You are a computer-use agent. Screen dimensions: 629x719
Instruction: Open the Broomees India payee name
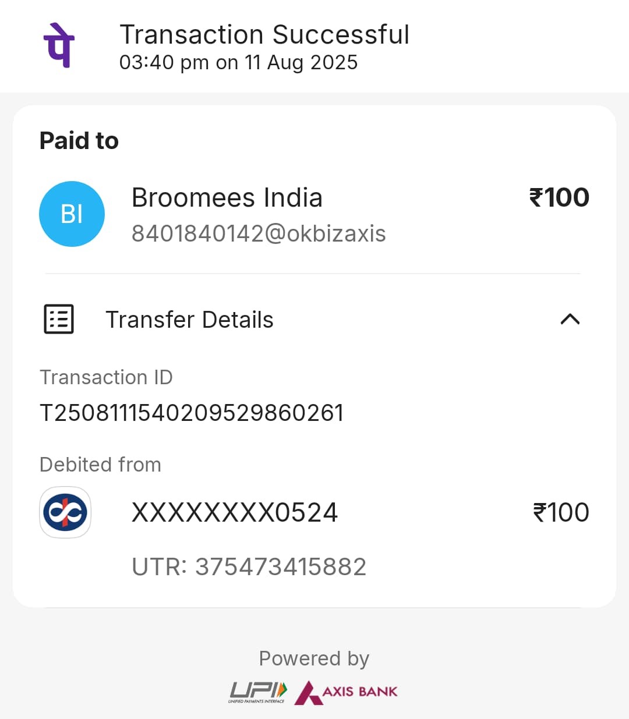[227, 198]
